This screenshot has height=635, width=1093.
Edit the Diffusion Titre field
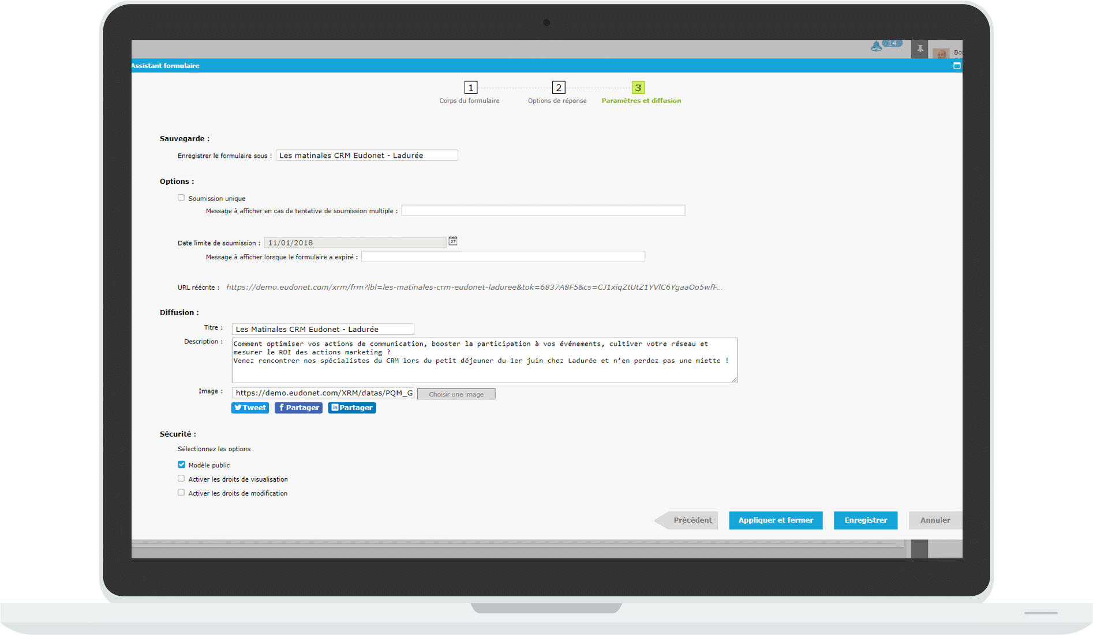pyautogui.click(x=323, y=329)
